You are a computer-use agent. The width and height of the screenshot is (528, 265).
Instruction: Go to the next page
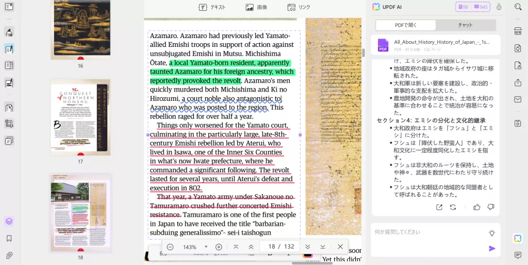coord(307,247)
